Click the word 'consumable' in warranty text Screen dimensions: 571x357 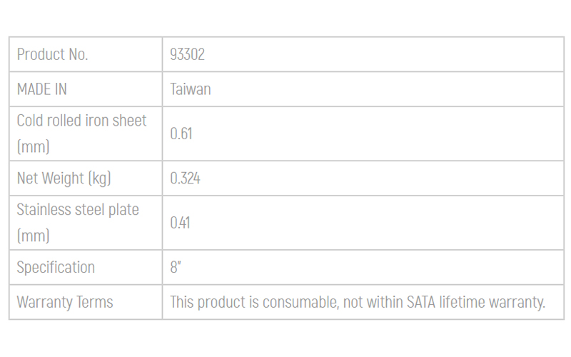300,302
